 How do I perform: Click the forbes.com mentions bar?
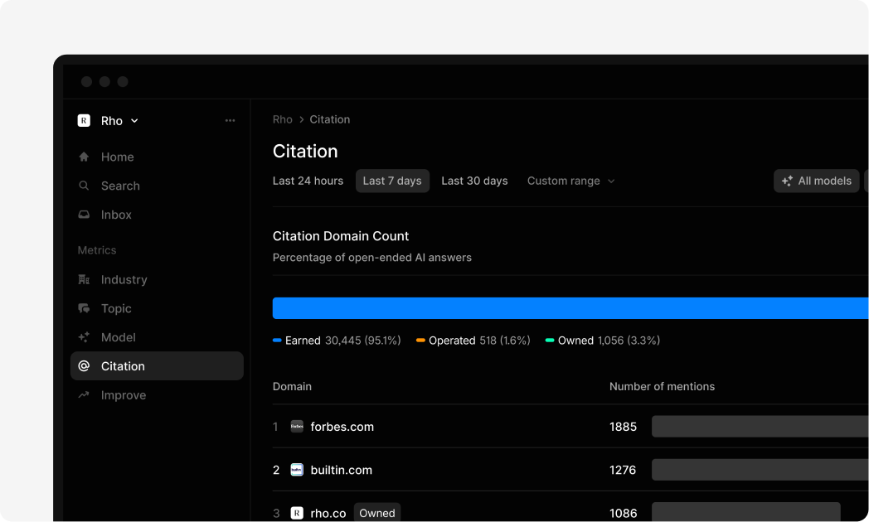click(760, 426)
